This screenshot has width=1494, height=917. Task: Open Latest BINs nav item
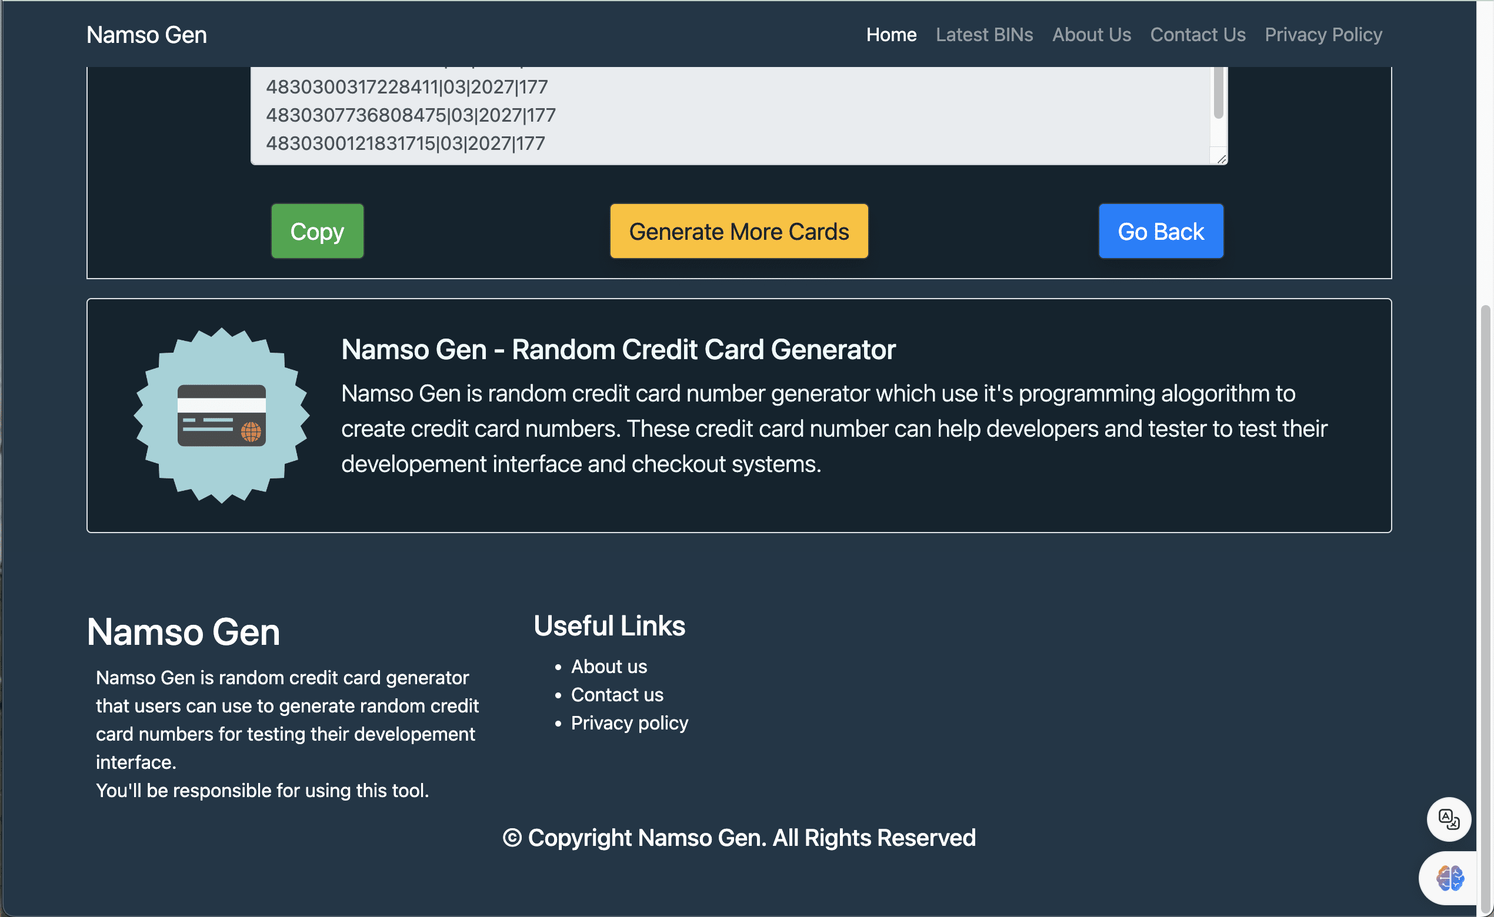(983, 35)
